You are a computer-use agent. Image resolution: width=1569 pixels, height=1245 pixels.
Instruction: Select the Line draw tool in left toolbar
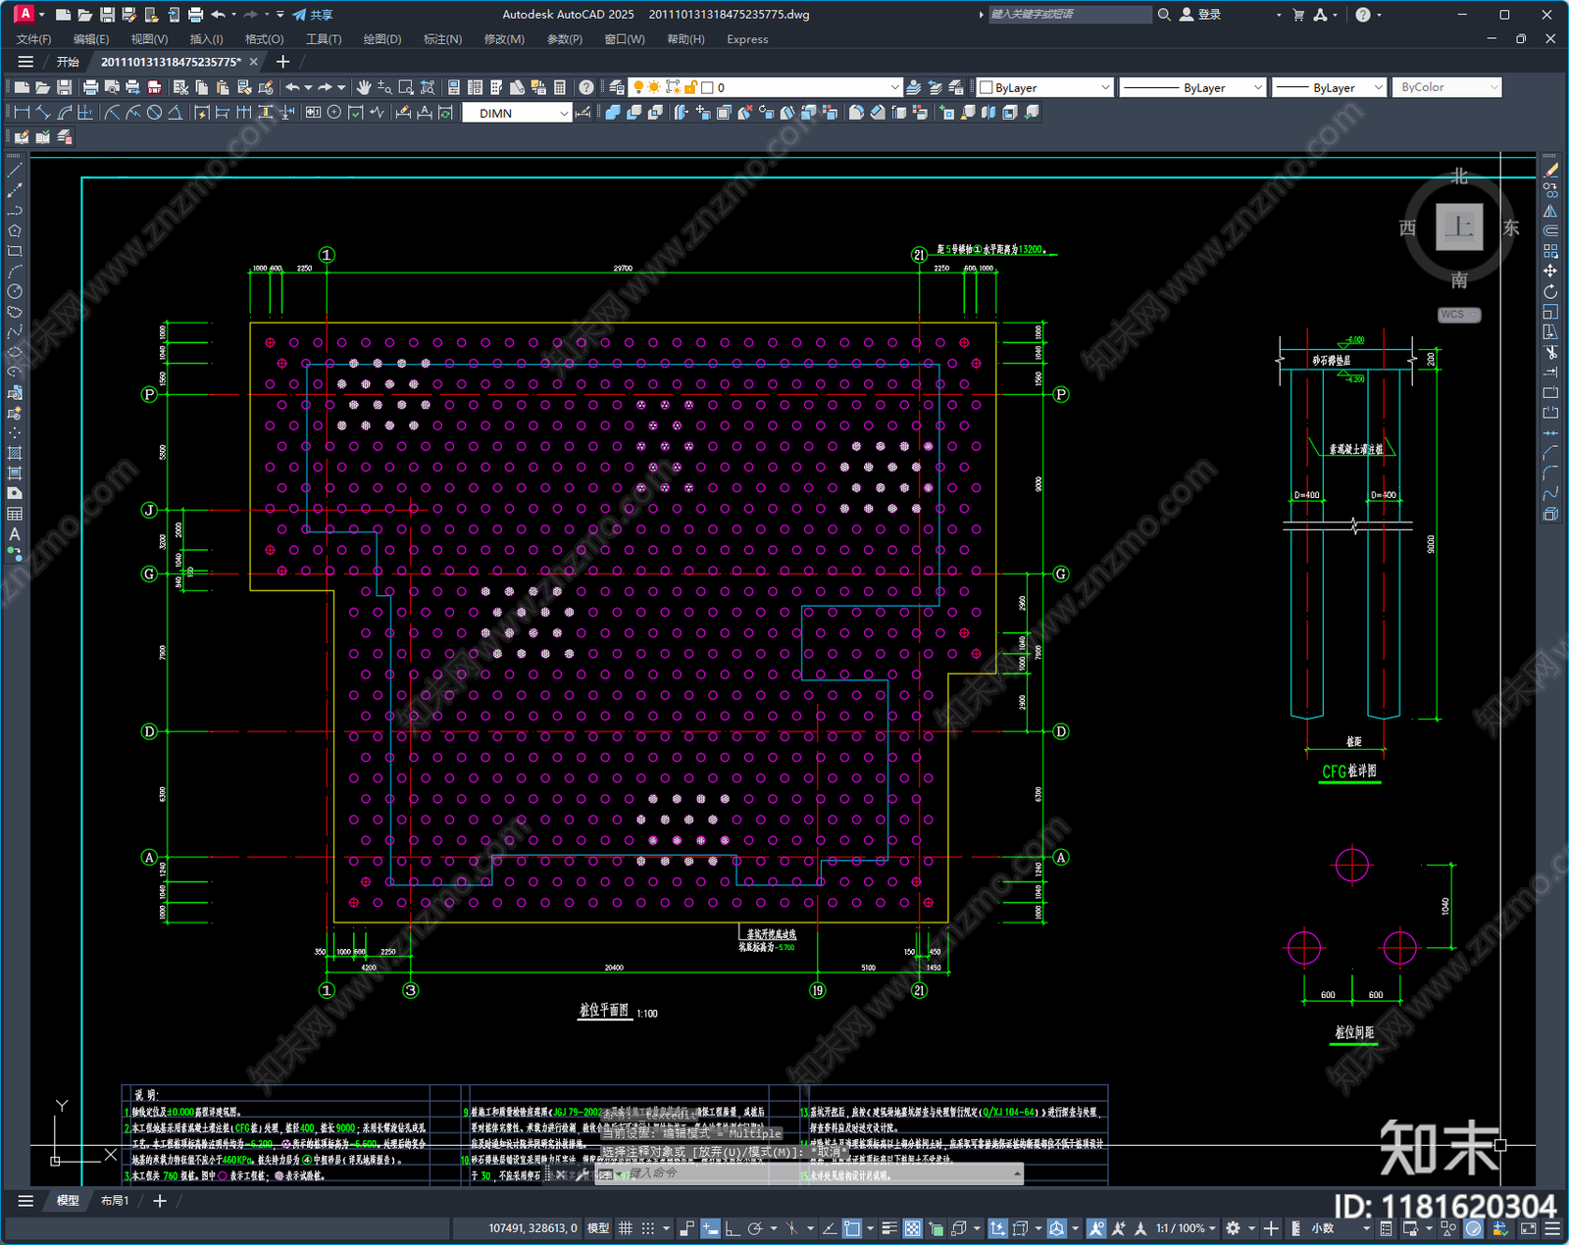15,170
